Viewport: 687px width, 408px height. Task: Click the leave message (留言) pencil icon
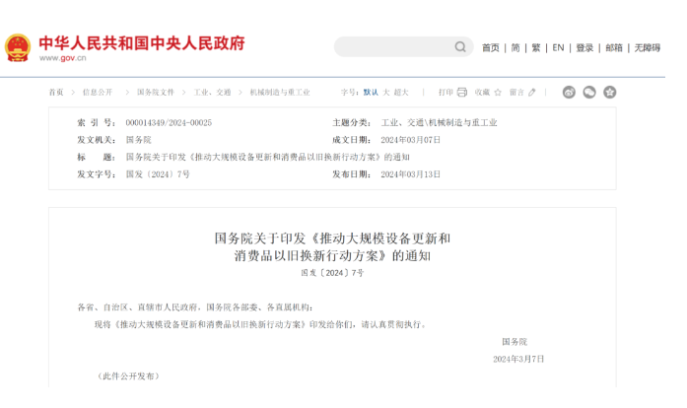pos(532,93)
